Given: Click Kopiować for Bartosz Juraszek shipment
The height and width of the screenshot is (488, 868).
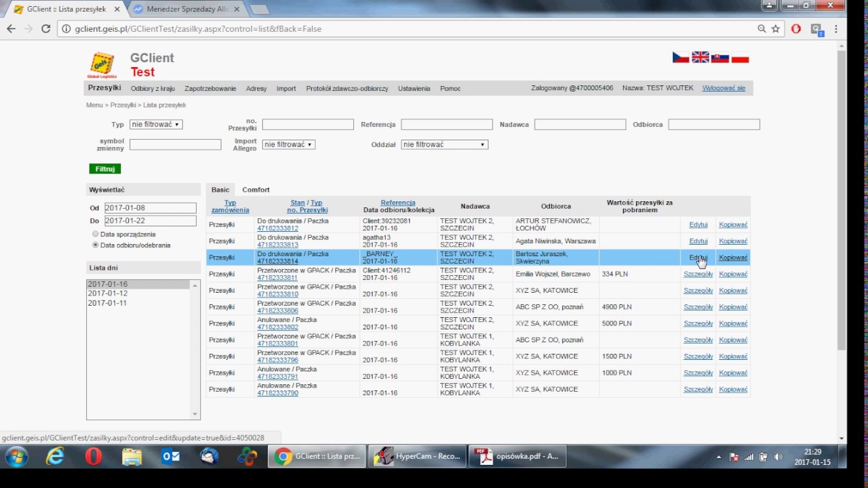Looking at the screenshot, I should click(733, 258).
